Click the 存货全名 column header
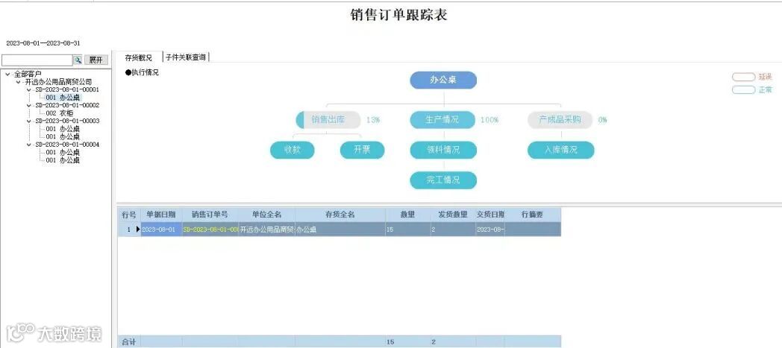 point(340,215)
